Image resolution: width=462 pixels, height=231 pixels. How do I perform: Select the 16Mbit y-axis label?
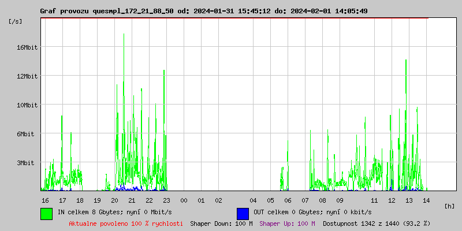pos(27,47)
